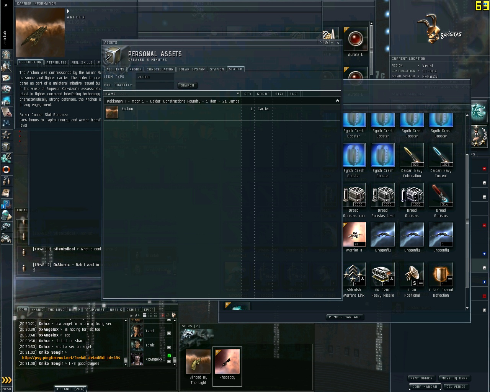
Task: Click the hangar item list scroll-down arrow
Action: coord(467,308)
